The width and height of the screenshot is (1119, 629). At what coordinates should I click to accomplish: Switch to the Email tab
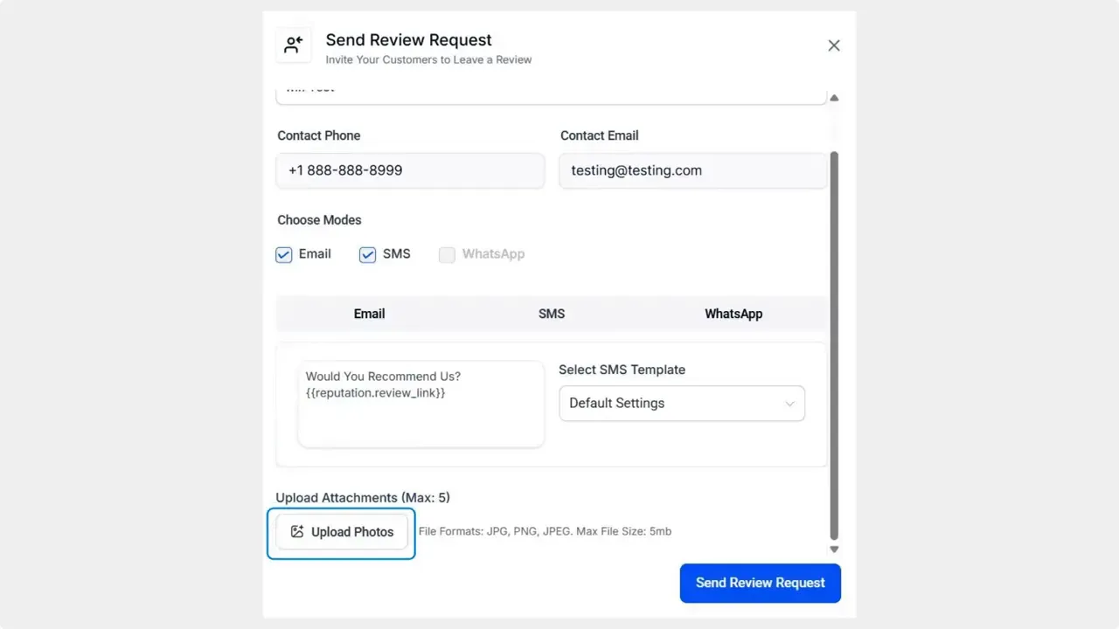[369, 314]
